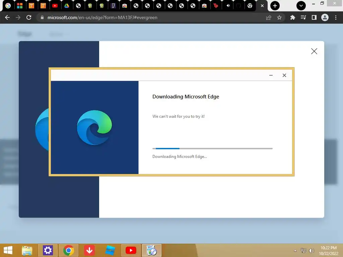
Task: Switch to the purple F icon tab
Action: pyautogui.click(x=113, y=6)
